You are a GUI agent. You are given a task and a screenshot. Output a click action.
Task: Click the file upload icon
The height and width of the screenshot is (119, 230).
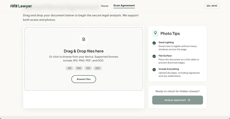(84, 39)
